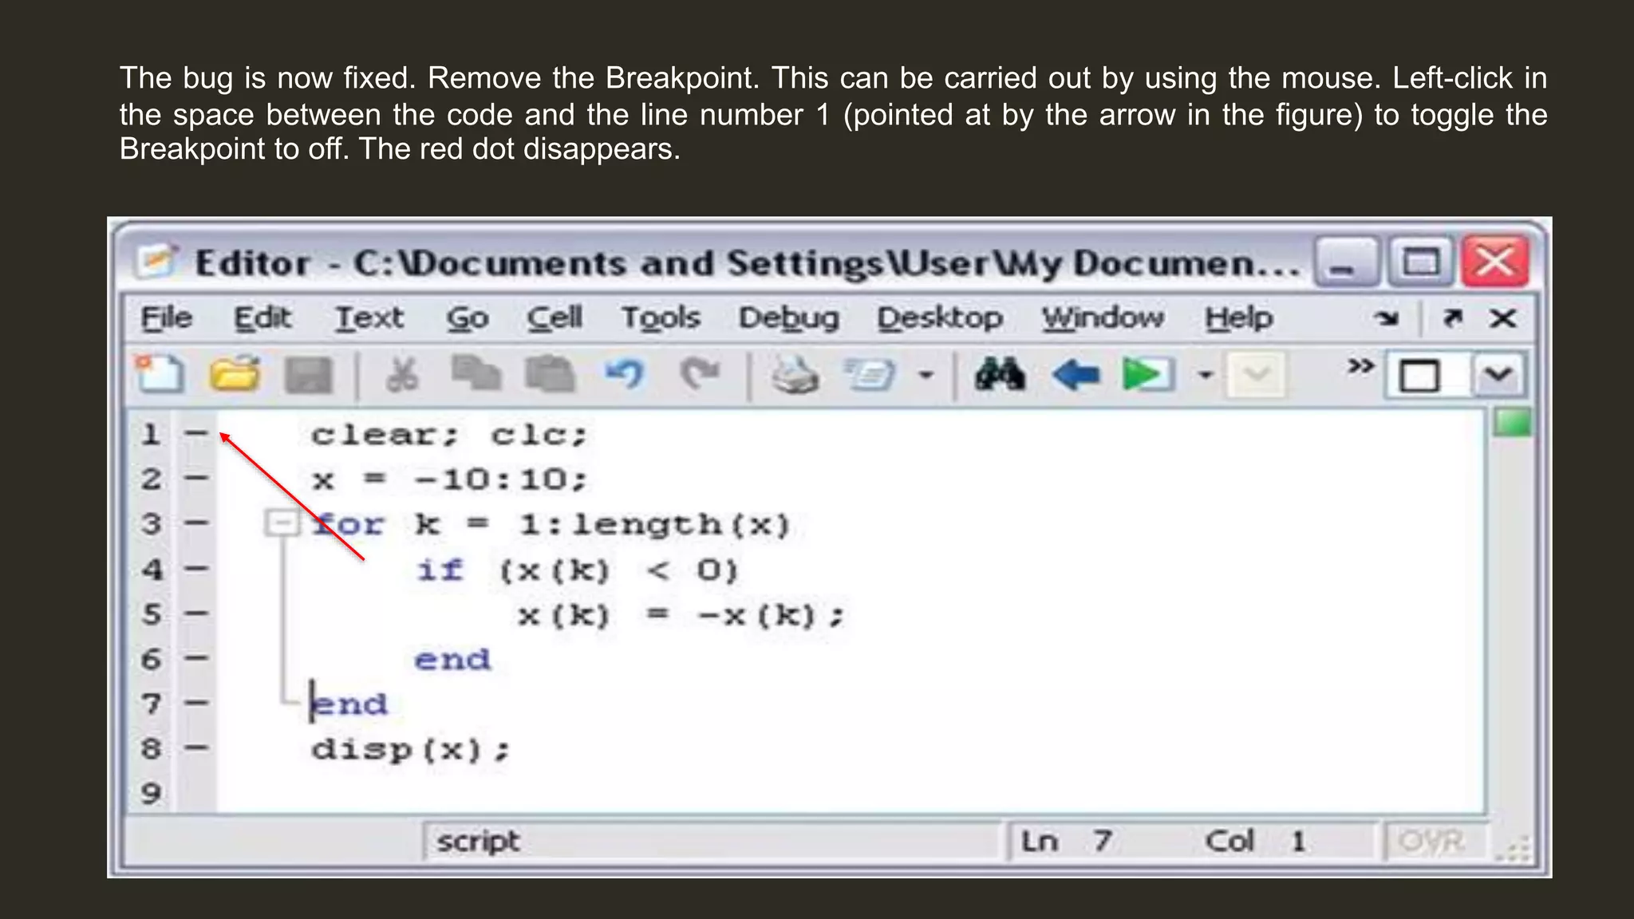Click the function browser toolbar icon
This screenshot has height=919, width=1634.
point(870,375)
